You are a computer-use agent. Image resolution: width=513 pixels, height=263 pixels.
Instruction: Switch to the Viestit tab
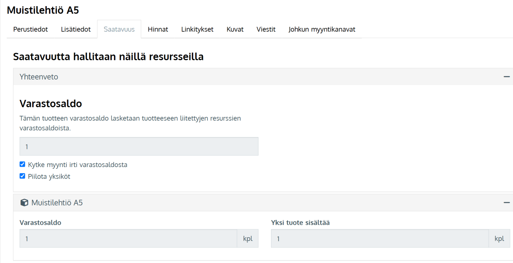point(266,29)
